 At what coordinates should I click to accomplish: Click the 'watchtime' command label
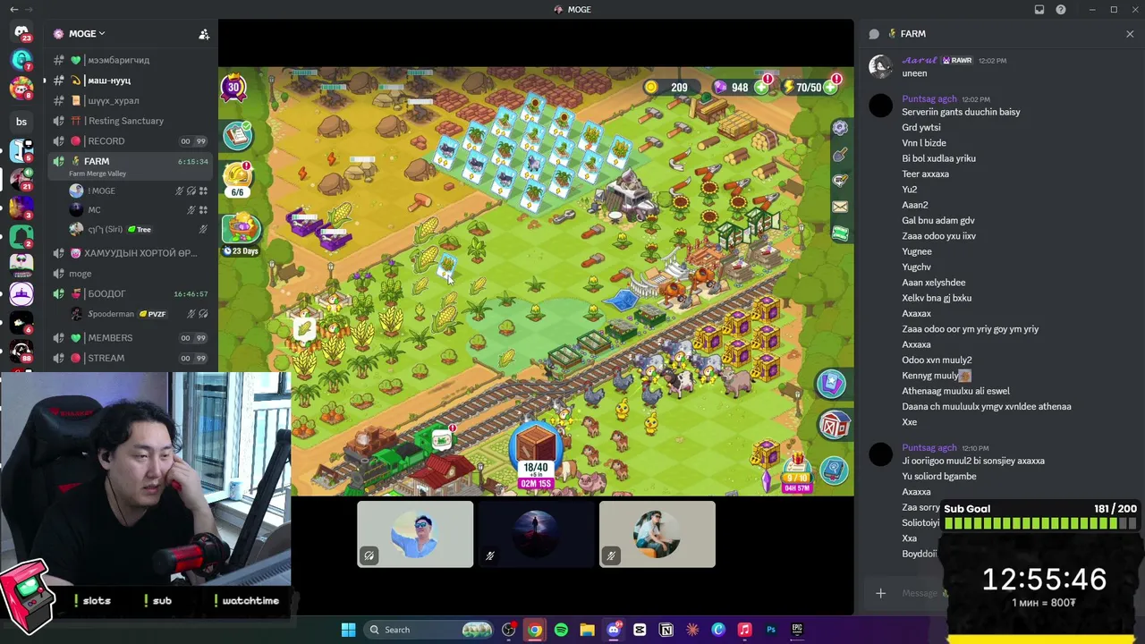(250, 601)
